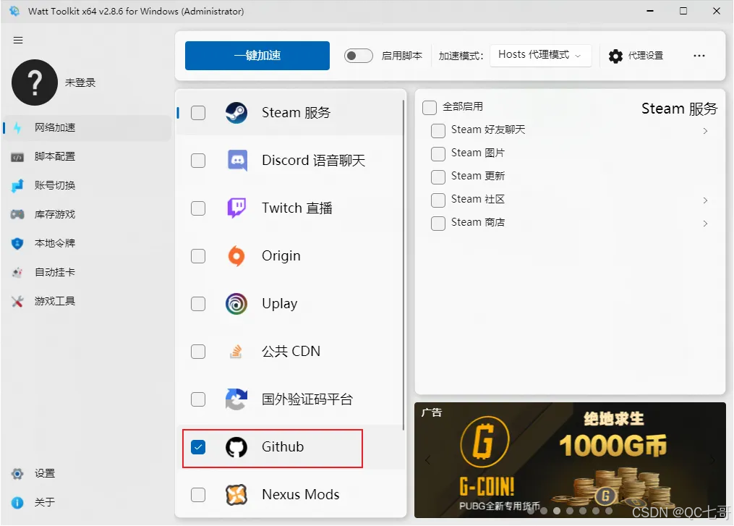Expand the Steam 好友聊天 chevron

[x=705, y=131]
